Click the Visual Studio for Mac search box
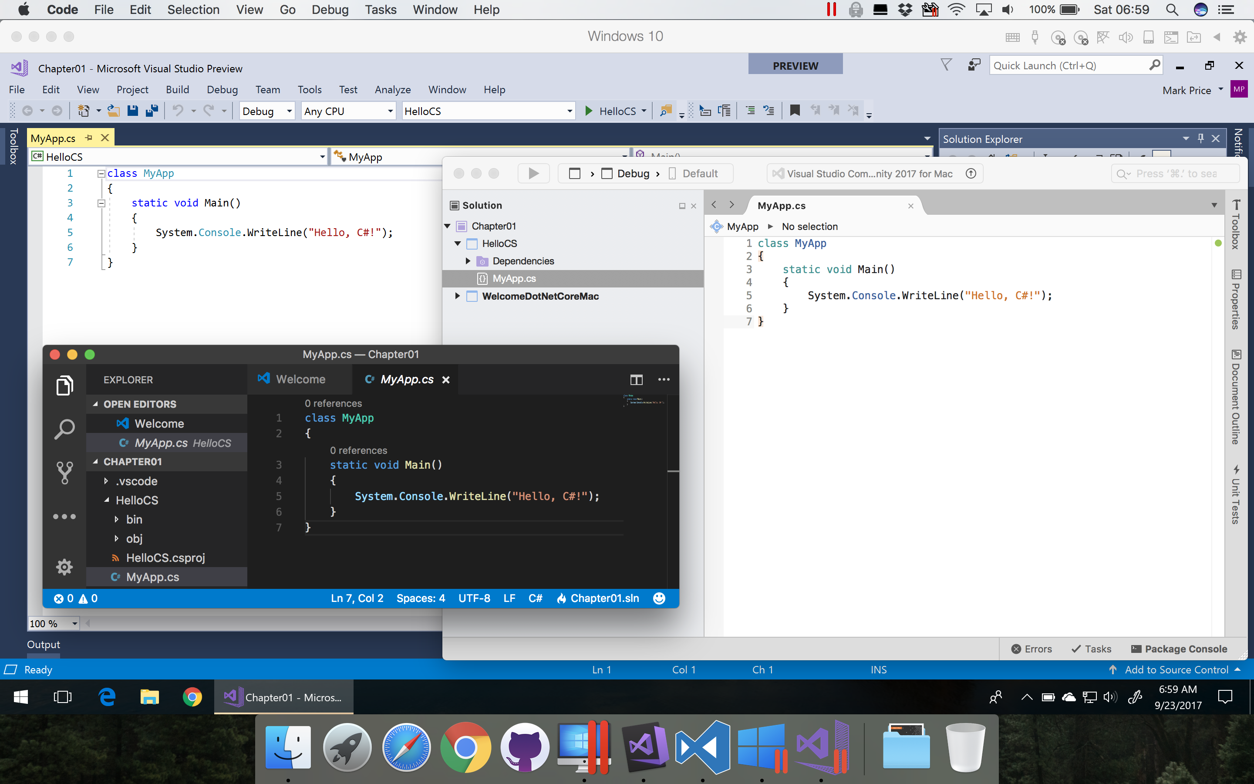 pos(1175,174)
